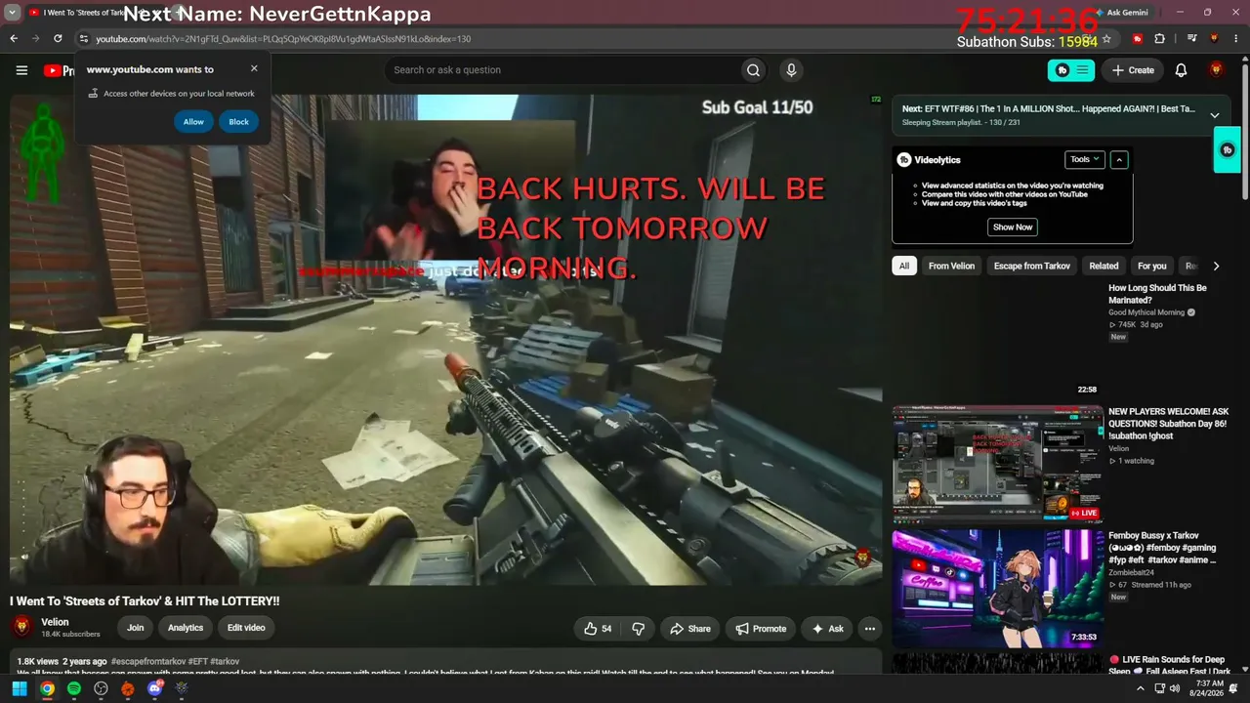The image size is (1250, 703).
Task: Select the From Velion chip
Action: tap(951, 266)
